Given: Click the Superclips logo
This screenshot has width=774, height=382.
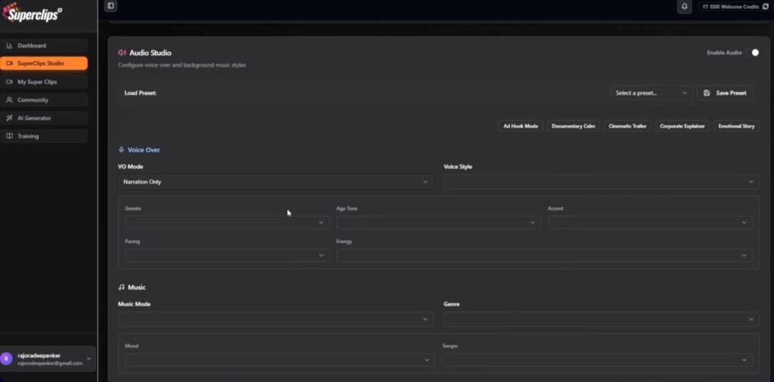Looking at the screenshot, I should pos(32,14).
